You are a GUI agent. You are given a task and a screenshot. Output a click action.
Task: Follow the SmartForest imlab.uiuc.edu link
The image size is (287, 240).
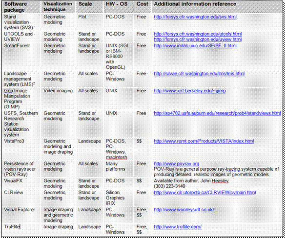pos(195,46)
